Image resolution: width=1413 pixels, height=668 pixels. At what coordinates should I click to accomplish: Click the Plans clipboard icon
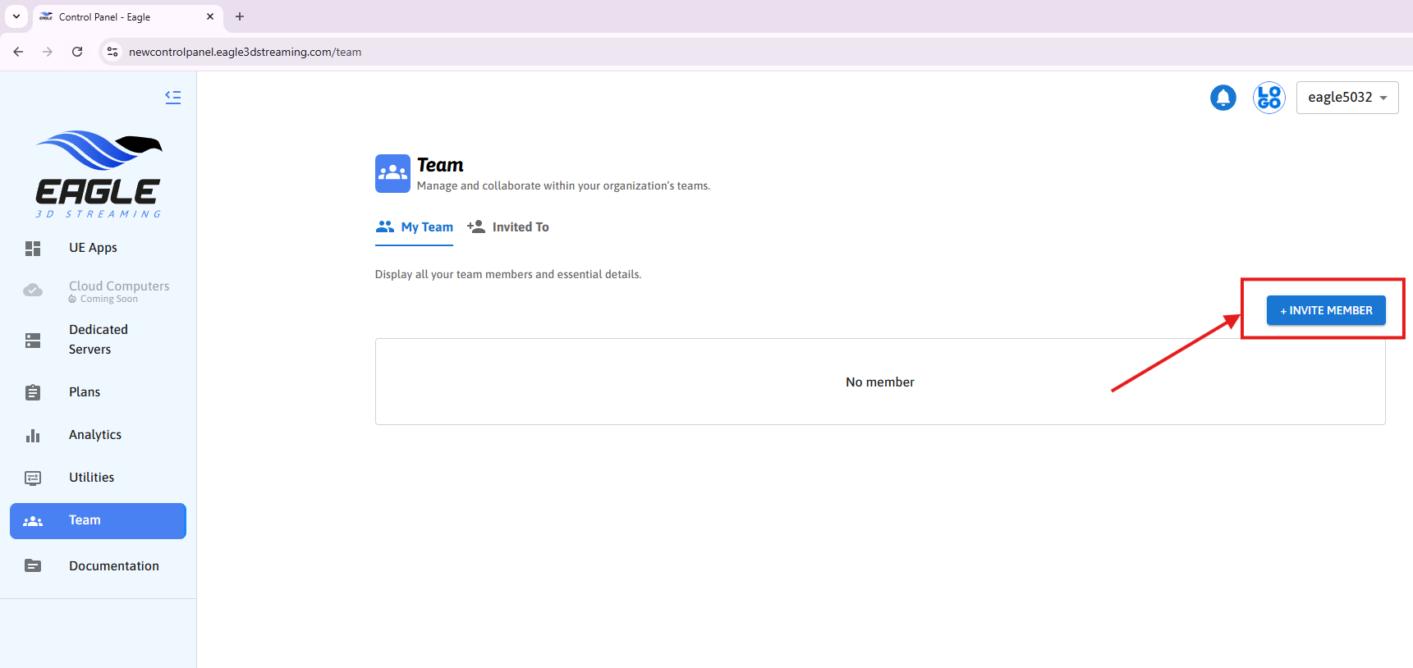pyautogui.click(x=33, y=393)
